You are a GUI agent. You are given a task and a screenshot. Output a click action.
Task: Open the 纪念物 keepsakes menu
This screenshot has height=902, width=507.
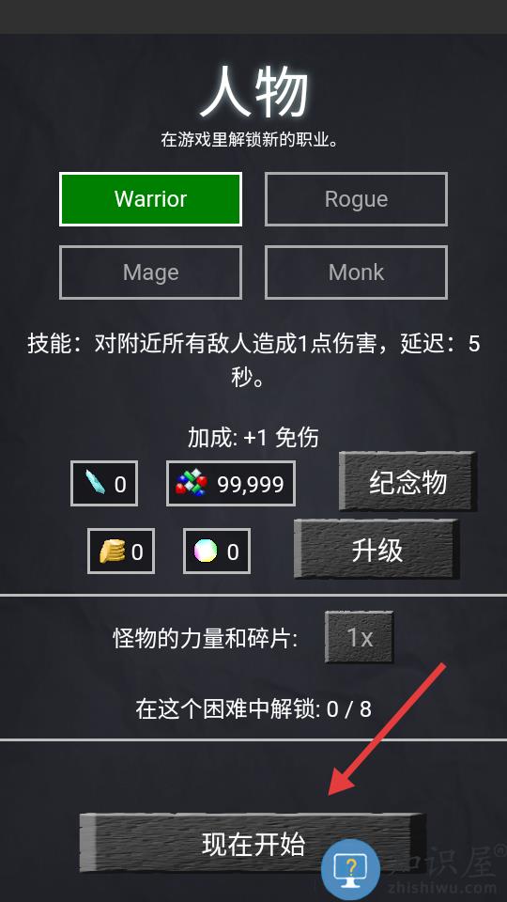click(x=407, y=481)
